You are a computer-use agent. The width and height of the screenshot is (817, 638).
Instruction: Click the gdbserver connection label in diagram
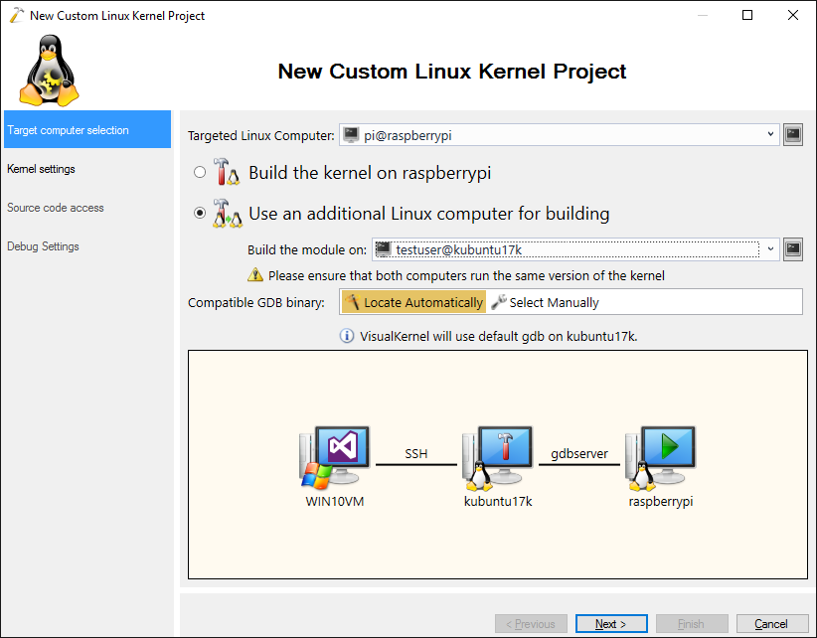coord(579,453)
